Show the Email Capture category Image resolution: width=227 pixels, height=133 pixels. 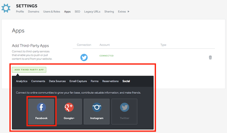pyautogui.click(x=78, y=81)
